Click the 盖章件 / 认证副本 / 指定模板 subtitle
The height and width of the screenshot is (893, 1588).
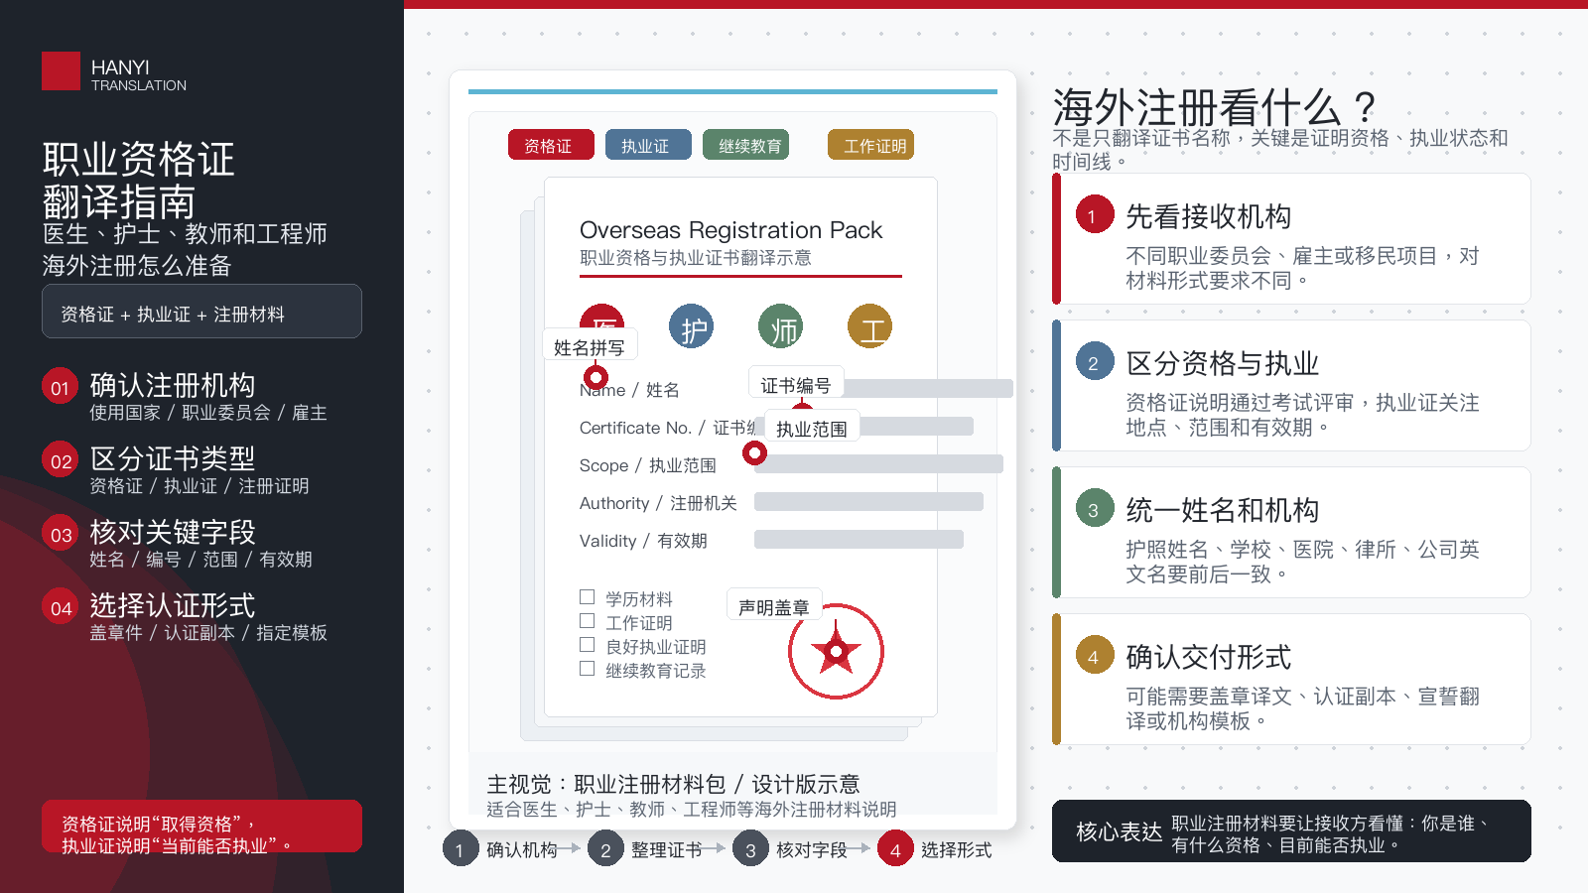(x=208, y=633)
